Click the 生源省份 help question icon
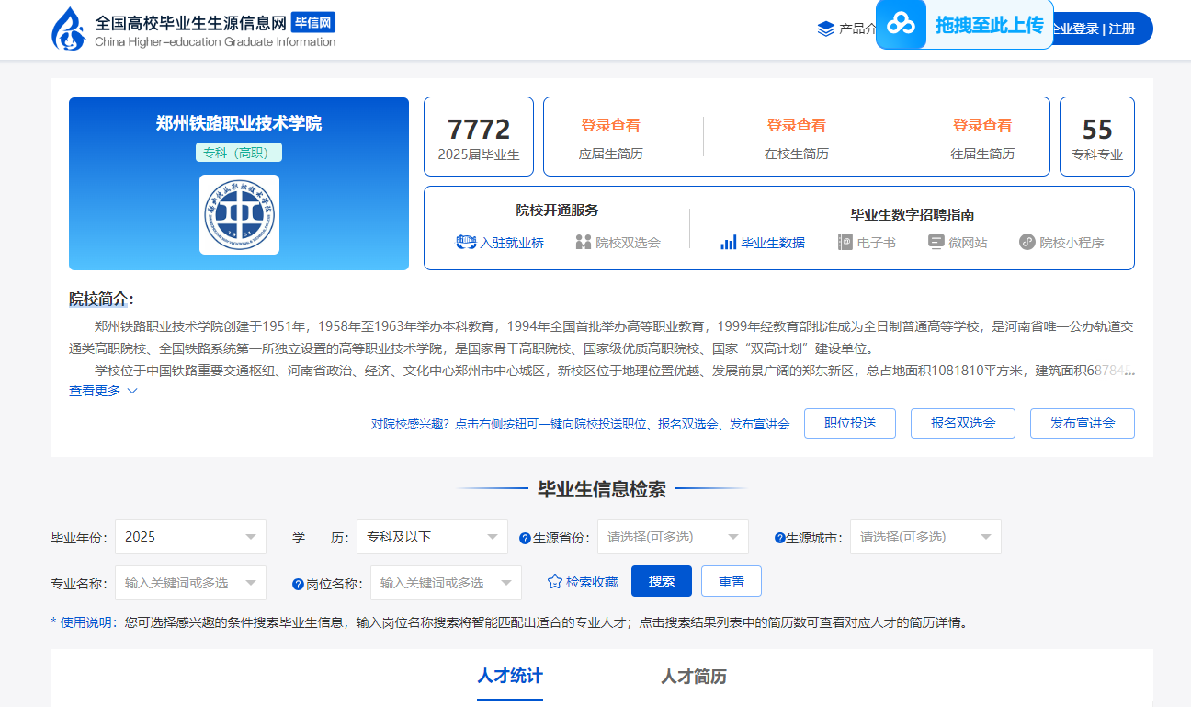1191x707 pixels. tap(525, 539)
